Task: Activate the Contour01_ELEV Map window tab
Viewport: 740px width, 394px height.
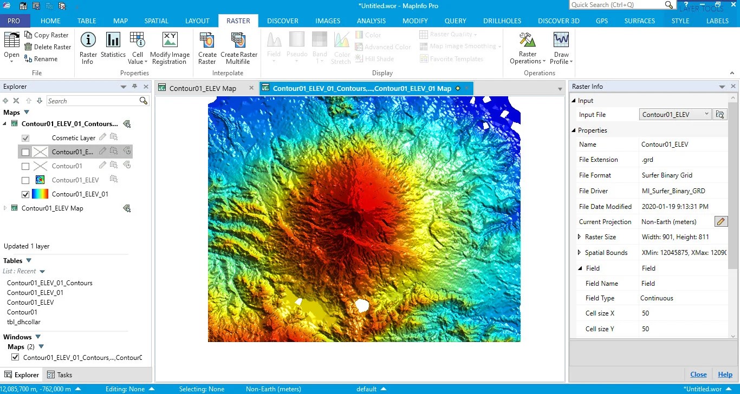Action: 203,87
